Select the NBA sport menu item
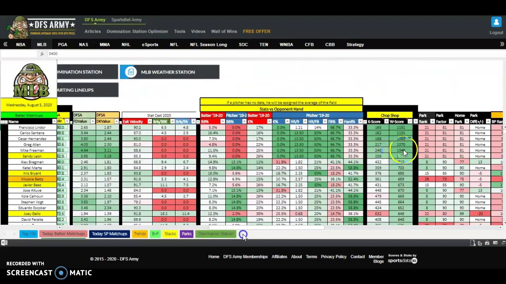This screenshot has width=506, height=284. [21, 45]
